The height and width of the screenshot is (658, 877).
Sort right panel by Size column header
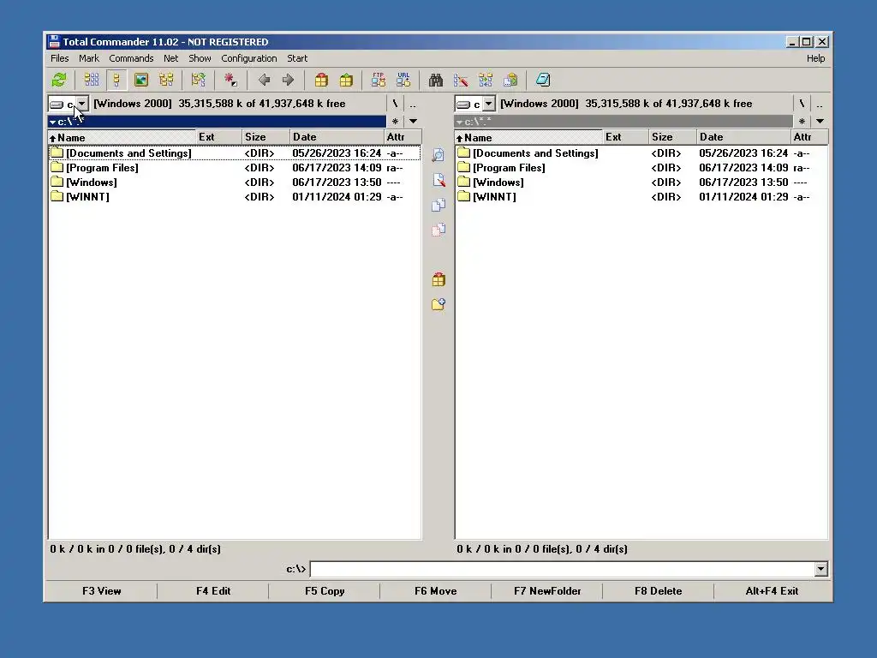tap(673, 137)
